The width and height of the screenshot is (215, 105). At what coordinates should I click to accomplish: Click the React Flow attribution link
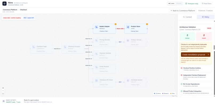click(x=174, y=96)
